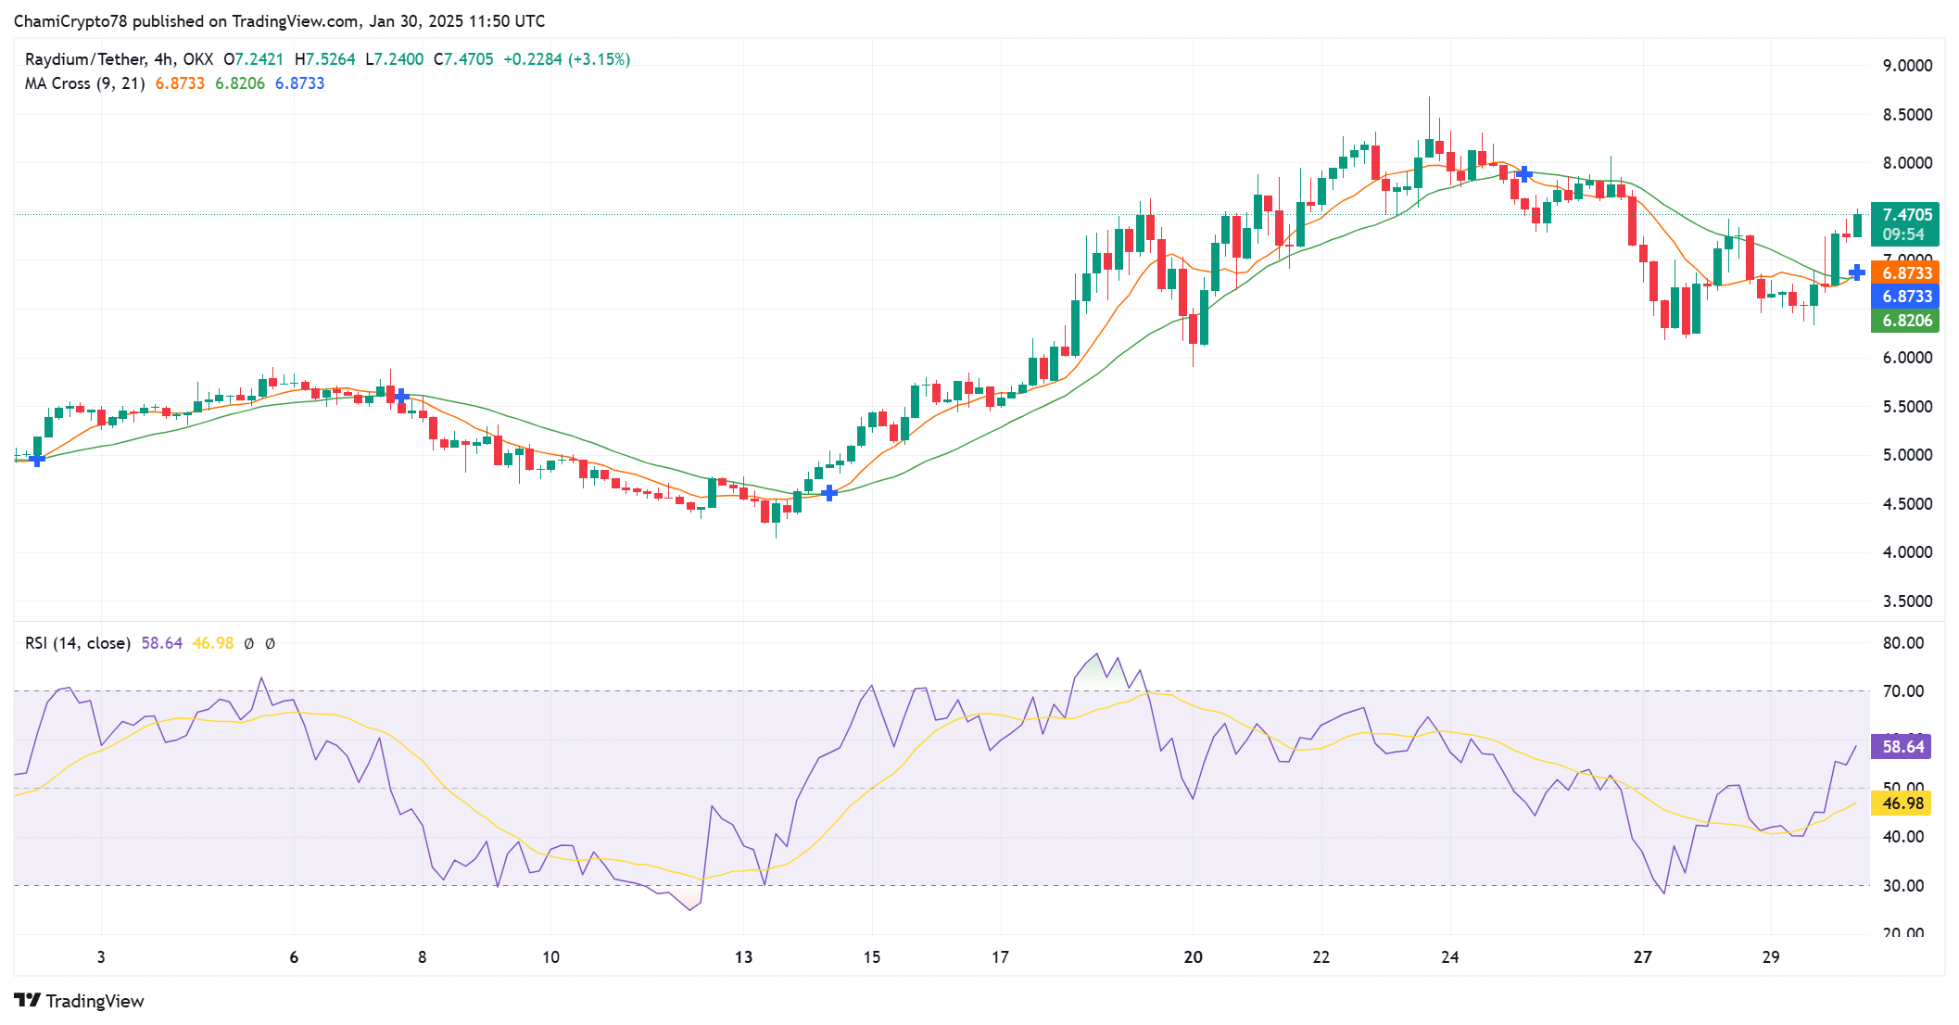Image resolution: width=1959 pixels, height=1025 pixels.
Task: Click the latest blue cross marker near January 30
Action: click(x=1856, y=272)
